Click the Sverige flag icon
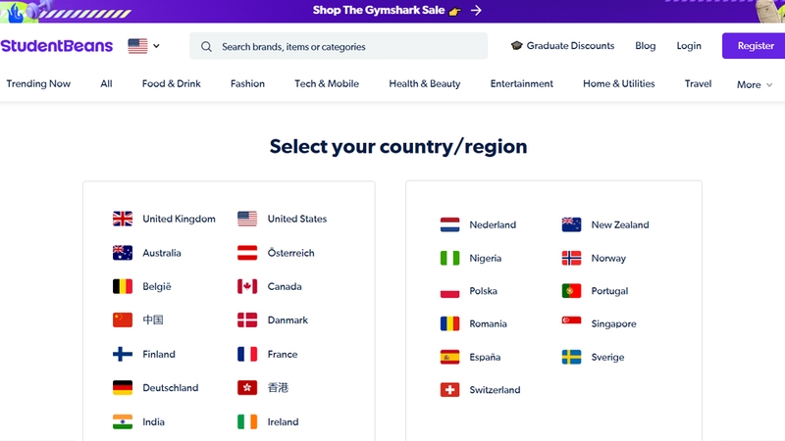This screenshot has width=785, height=441. pyautogui.click(x=571, y=357)
